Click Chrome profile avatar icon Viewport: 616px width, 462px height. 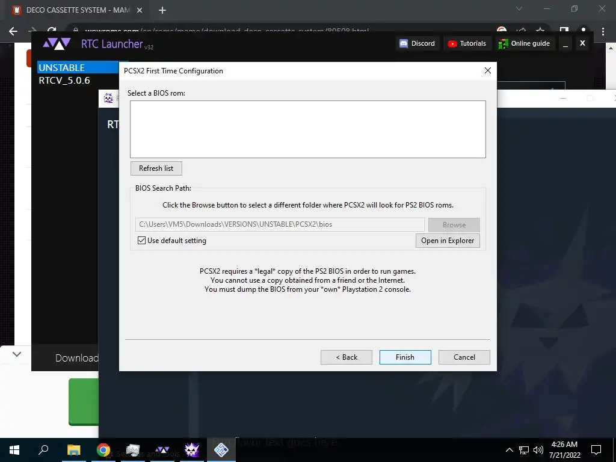pyautogui.click(x=583, y=31)
